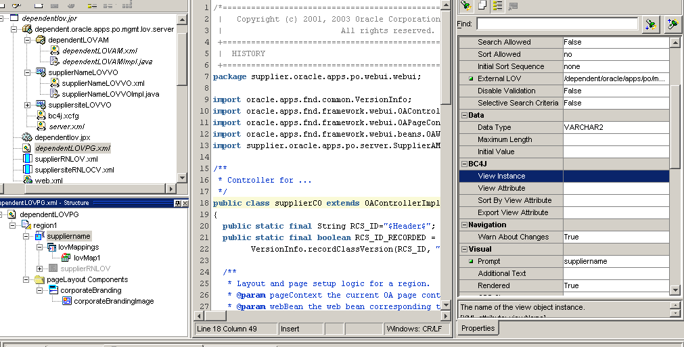Pin the Structure pane with the pushpin
This screenshot has height=347, width=684.
[177, 203]
